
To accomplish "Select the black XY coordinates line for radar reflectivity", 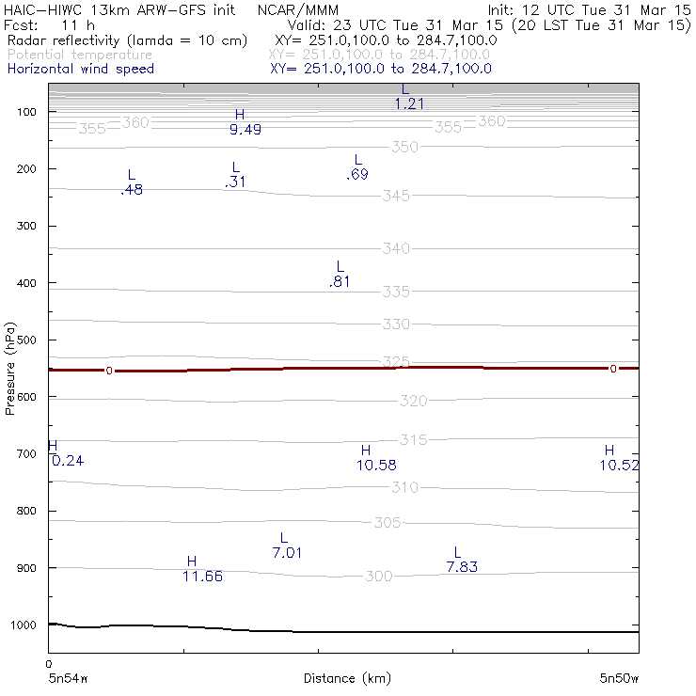I will coord(386,40).
